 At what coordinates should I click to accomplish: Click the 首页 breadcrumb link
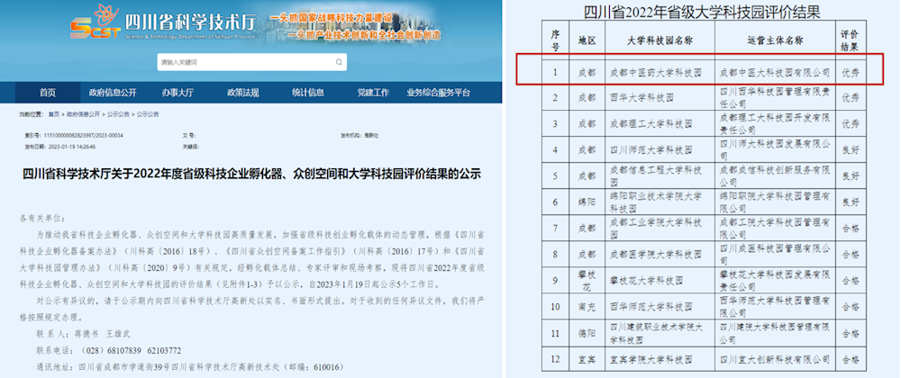tap(54, 115)
